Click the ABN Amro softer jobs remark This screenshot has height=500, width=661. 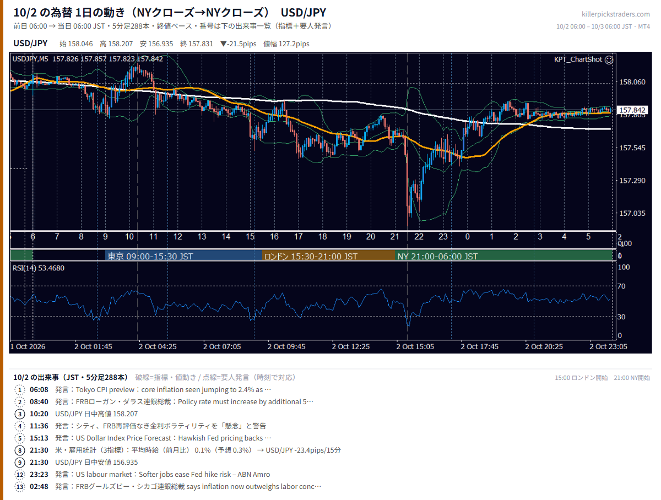(x=162, y=474)
